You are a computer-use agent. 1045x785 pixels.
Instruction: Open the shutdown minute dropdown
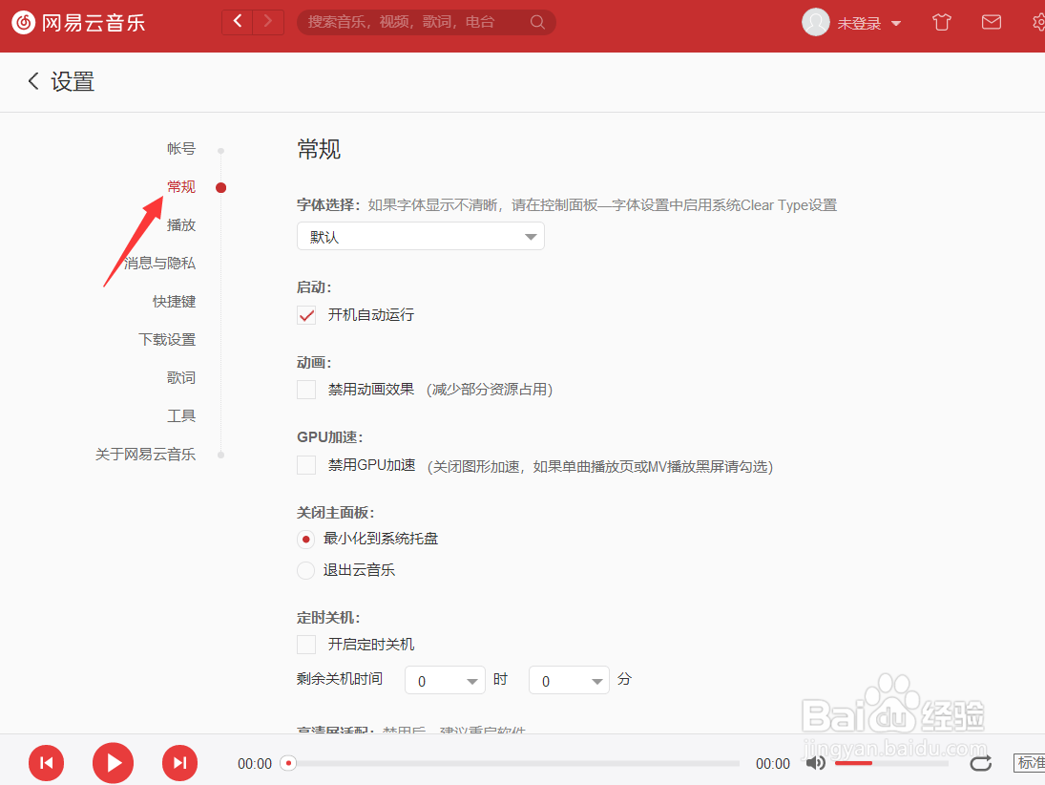tap(569, 680)
